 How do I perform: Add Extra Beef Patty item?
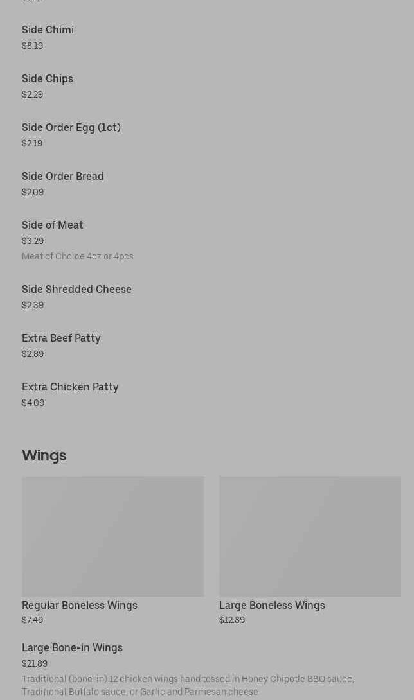[61, 338]
